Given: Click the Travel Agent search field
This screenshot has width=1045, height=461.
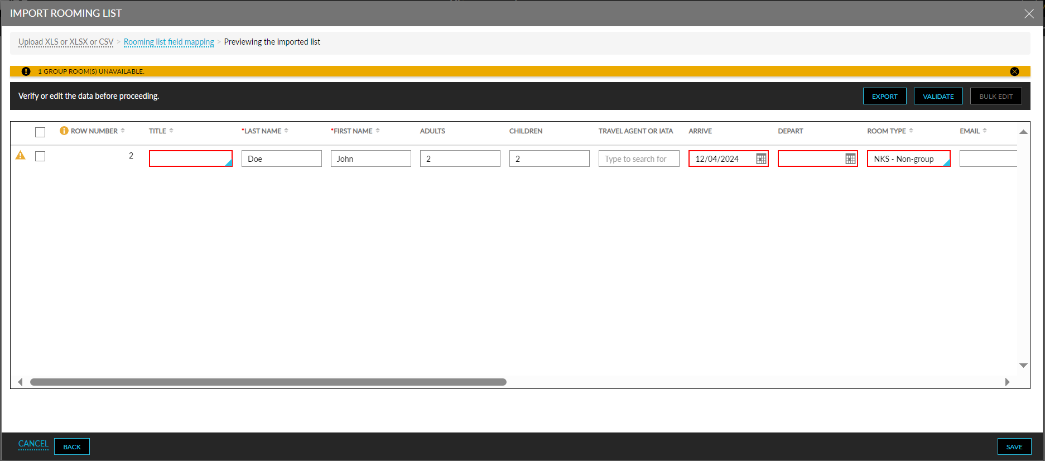Looking at the screenshot, I should tap(638, 159).
